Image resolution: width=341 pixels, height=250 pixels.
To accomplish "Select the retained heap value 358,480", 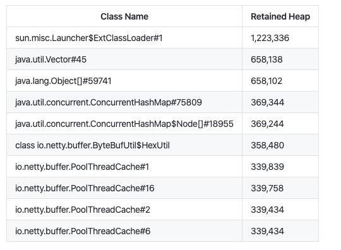I will pos(268,145).
